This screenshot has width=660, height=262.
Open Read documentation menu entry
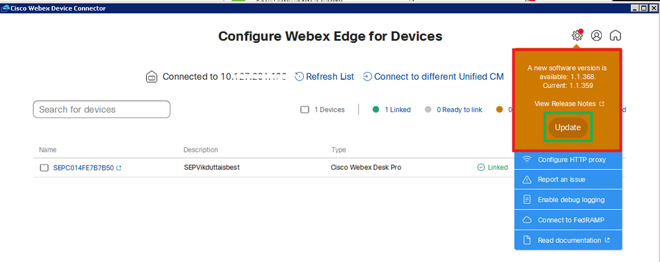coord(568,240)
